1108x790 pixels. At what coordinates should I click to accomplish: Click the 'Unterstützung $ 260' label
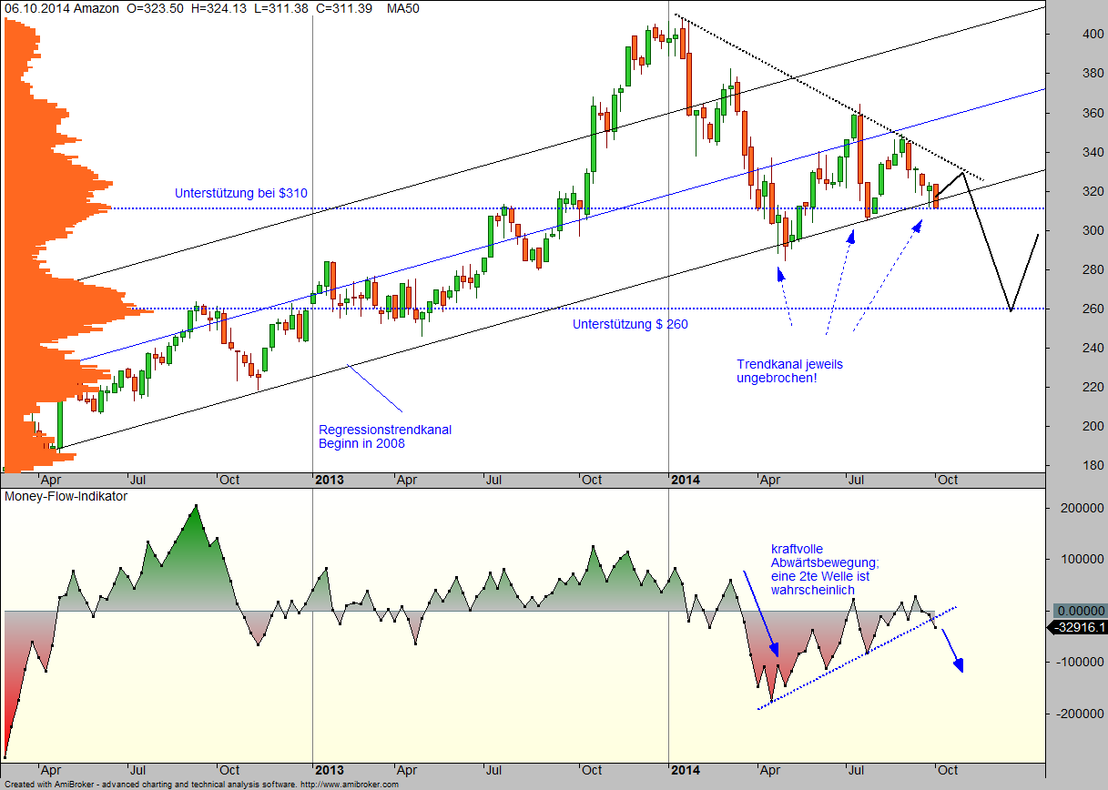click(x=630, y=324)
